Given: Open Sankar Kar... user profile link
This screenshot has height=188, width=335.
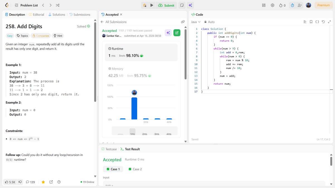Looking at the screenshot, I should click(x=112, y=36).
